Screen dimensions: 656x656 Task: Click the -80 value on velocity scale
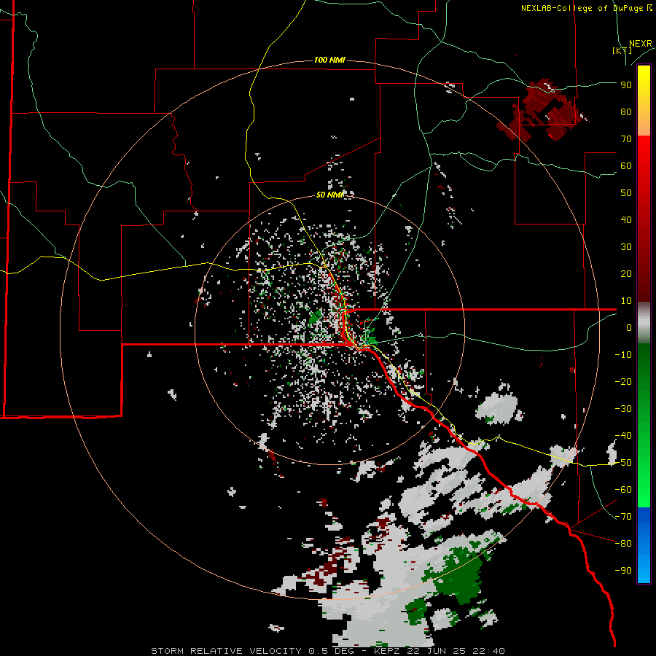click(x=623, y=544)
